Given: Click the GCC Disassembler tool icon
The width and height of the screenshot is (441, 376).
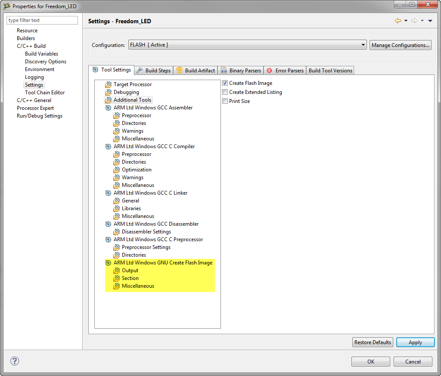Looking at the screenshot, I should [x=108, y=224].
